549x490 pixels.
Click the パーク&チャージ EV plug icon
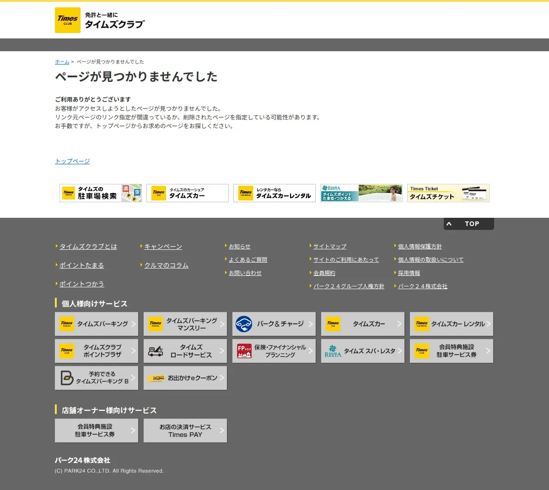point(244,324)
